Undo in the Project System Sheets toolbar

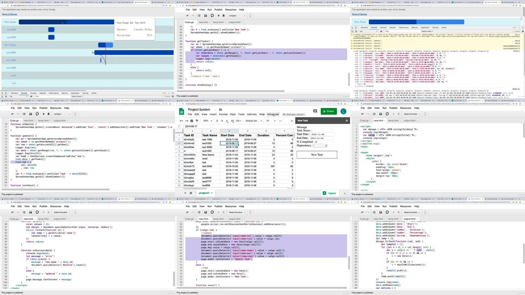(x=181, y=121)
